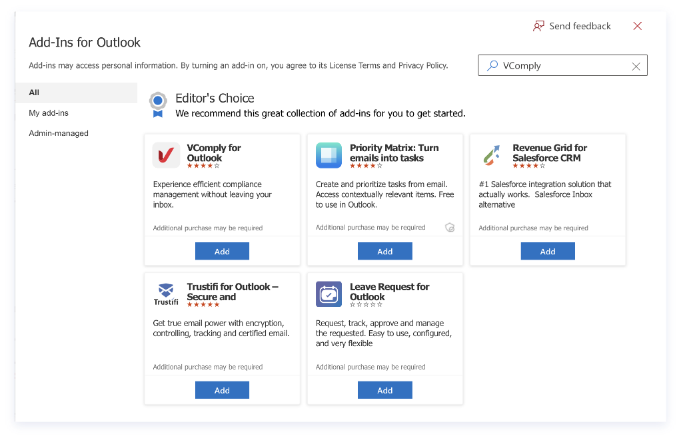Click "Create and prioritize tasks from email" description
Screen dimensions: 681x440
[384, 194]
